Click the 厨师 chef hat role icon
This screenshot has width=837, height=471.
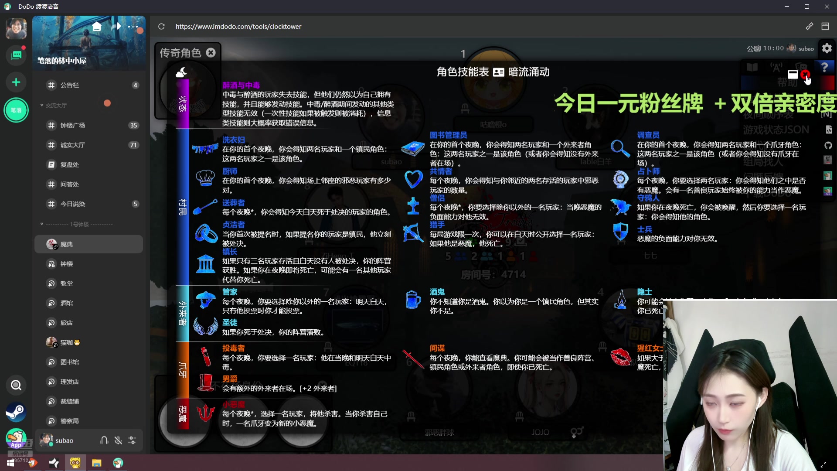click(205, 177)
